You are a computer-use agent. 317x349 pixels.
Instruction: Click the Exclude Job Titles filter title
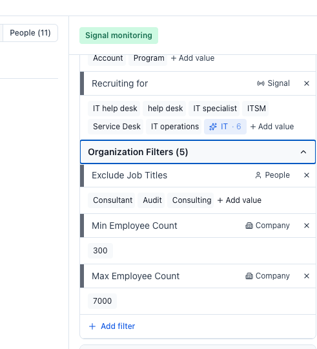[129, 175]
